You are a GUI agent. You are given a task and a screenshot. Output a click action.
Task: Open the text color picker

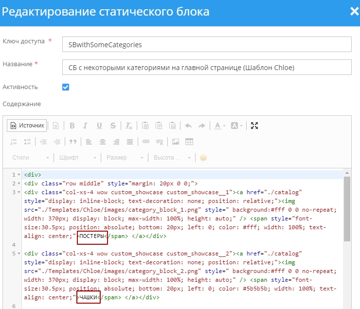220,126
